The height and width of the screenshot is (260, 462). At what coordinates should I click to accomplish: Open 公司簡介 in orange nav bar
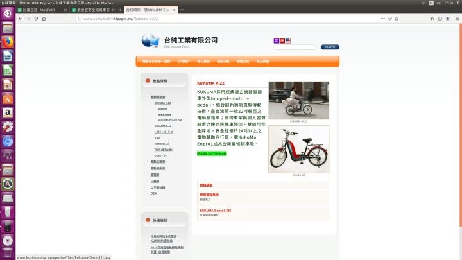(184, 62)
